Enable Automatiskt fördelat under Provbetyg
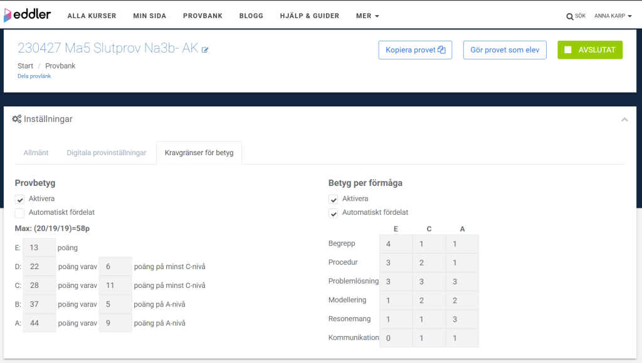This screenshot has height=363, width=642. (x=20, y=213)
